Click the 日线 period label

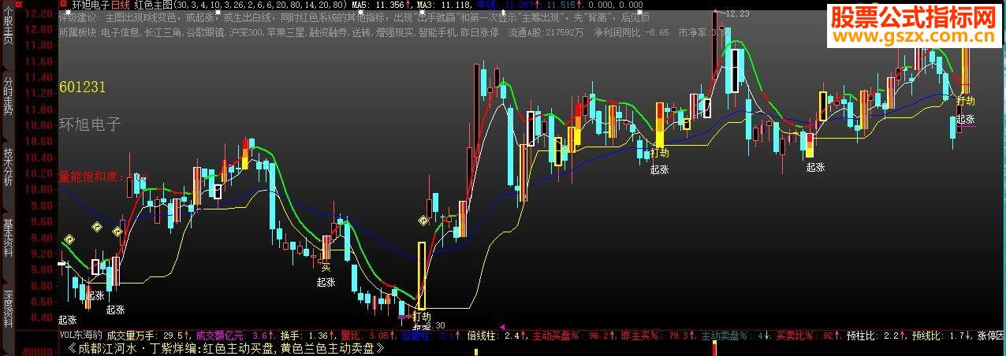[121, 5]
